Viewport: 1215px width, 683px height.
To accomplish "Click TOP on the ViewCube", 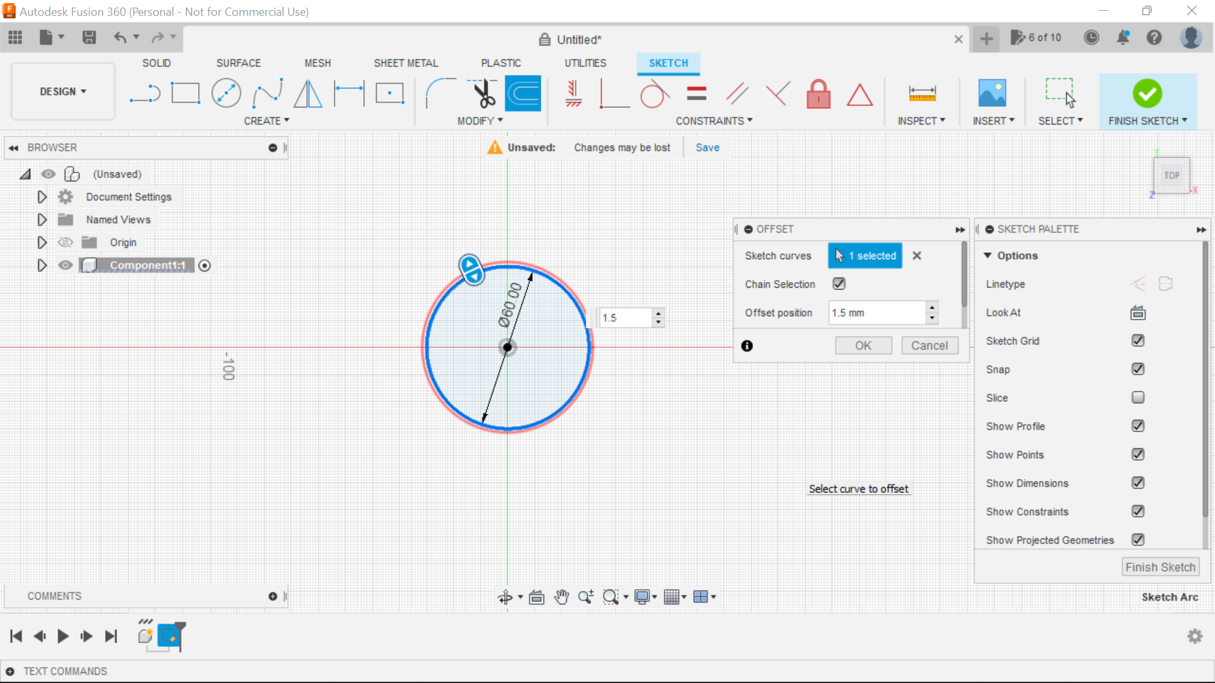I will (x=1172, y=175).
